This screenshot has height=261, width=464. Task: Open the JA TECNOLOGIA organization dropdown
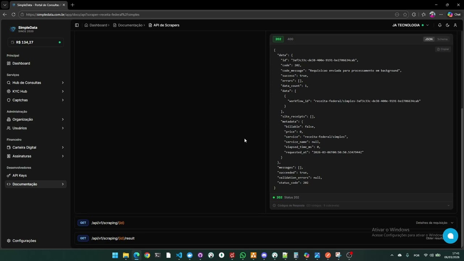point(410,25)
